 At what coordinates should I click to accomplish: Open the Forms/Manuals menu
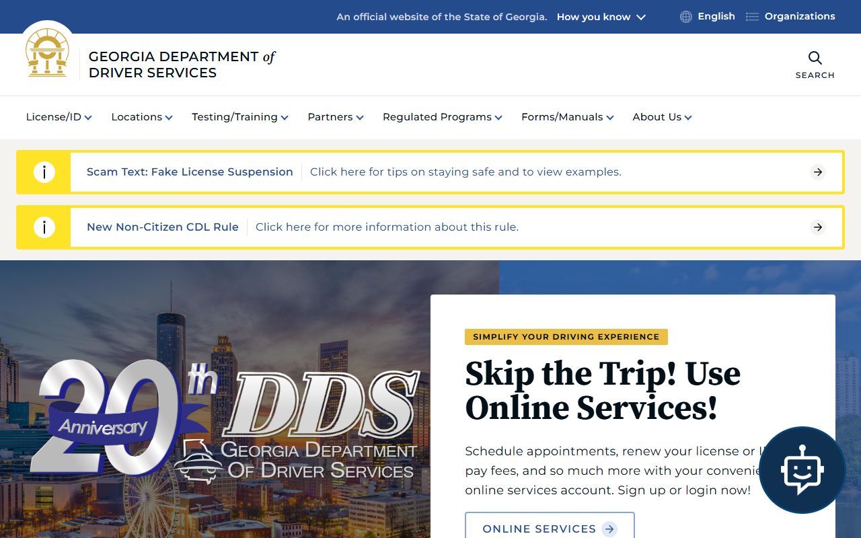567,117
